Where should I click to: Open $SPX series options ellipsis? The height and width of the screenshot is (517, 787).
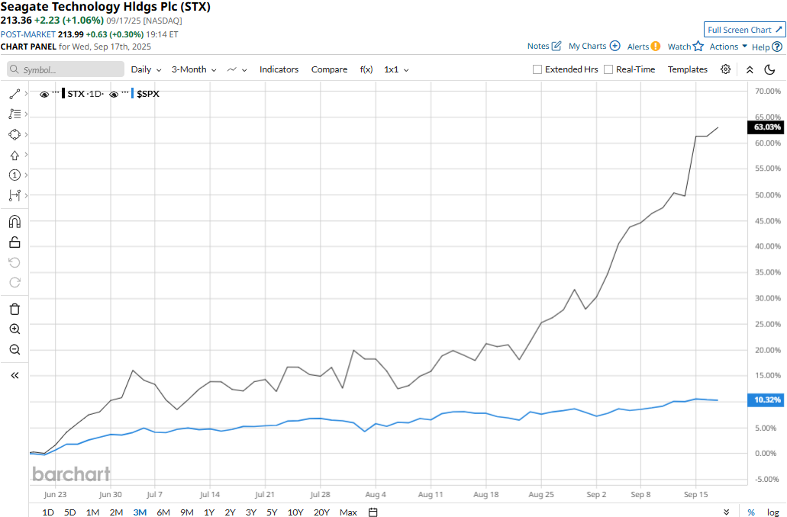pyautogui.click(x=125, y=93)
